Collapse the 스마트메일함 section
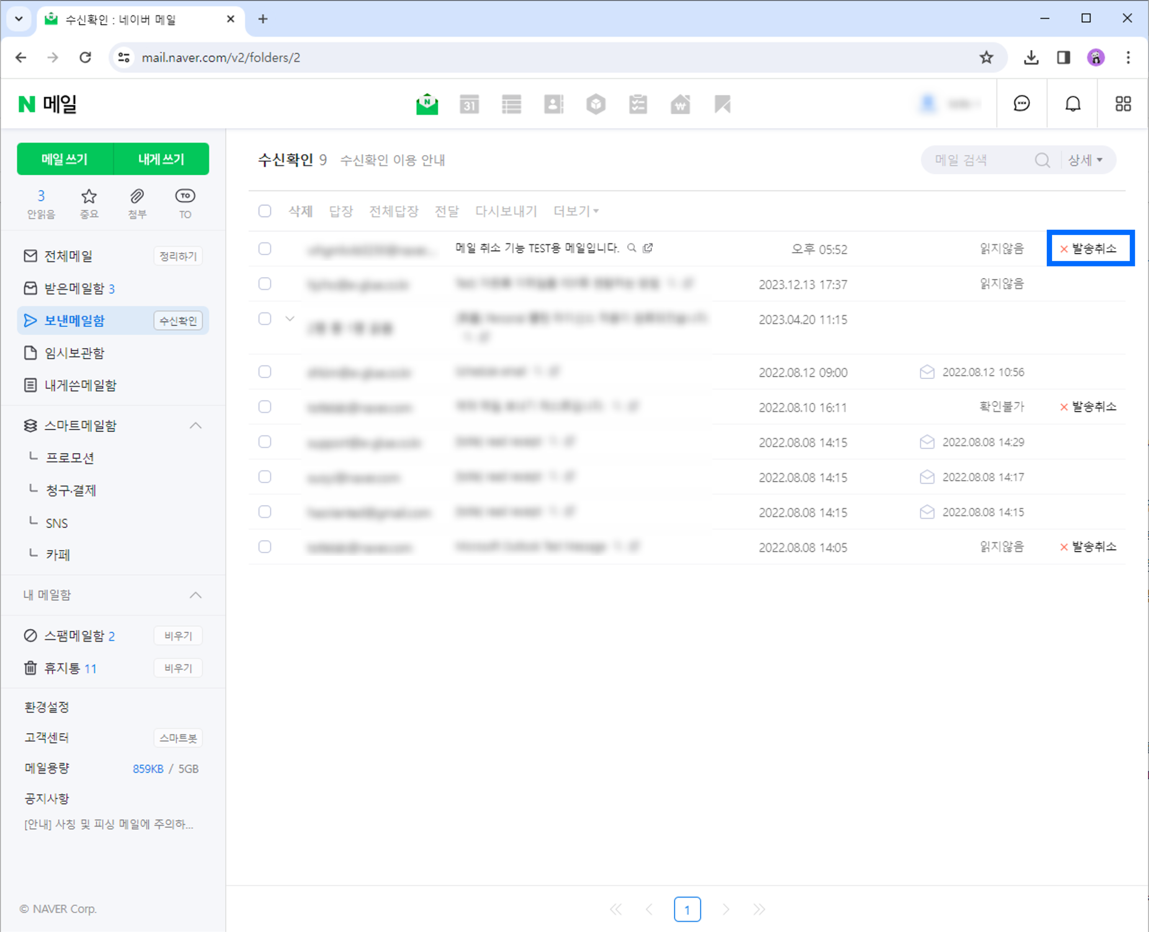 click(196, 426)
